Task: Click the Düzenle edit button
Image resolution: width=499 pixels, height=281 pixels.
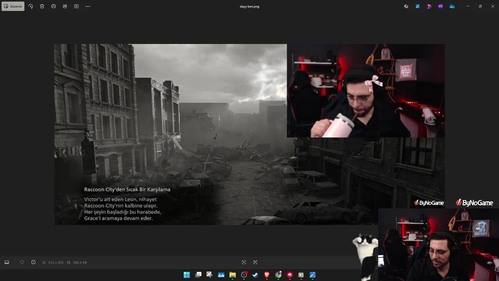Action: (x=13, y=6)
